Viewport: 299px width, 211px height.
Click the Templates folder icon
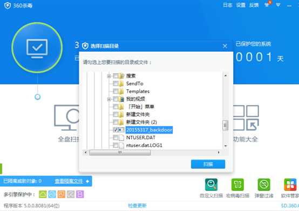(121, 92)
